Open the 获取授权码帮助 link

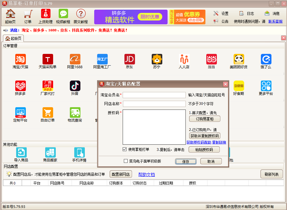[199, 142]
